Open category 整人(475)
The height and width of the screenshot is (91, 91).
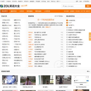[17, 34]
